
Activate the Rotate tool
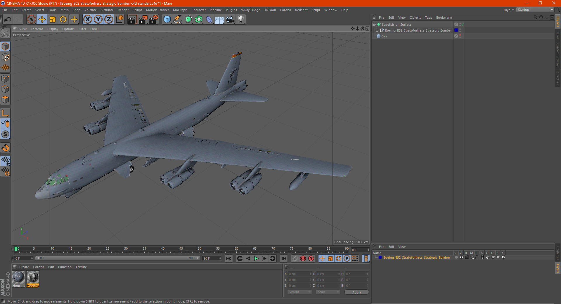[63, 20]
